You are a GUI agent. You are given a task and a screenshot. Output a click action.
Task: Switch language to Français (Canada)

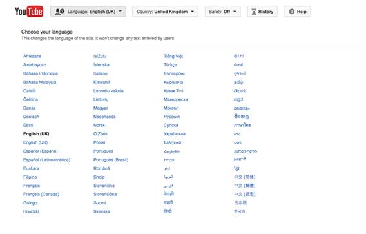point(41,194)
